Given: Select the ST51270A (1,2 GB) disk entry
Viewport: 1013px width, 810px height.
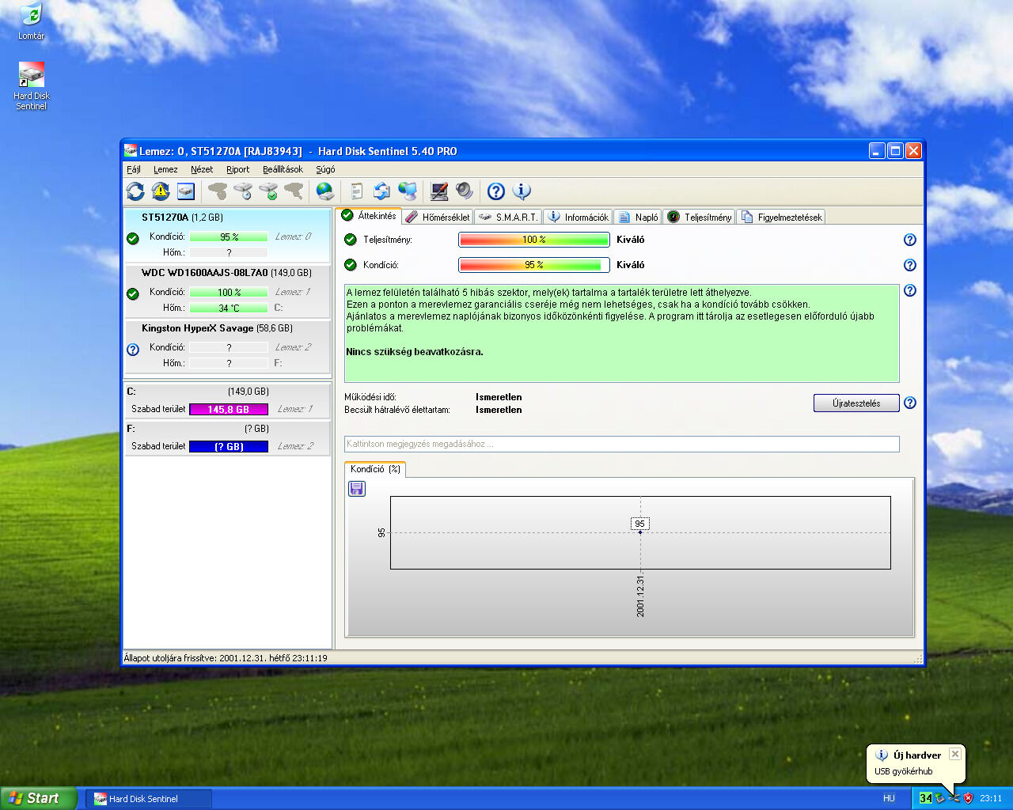Looking at the screenshot, I should tap(227, 236).
